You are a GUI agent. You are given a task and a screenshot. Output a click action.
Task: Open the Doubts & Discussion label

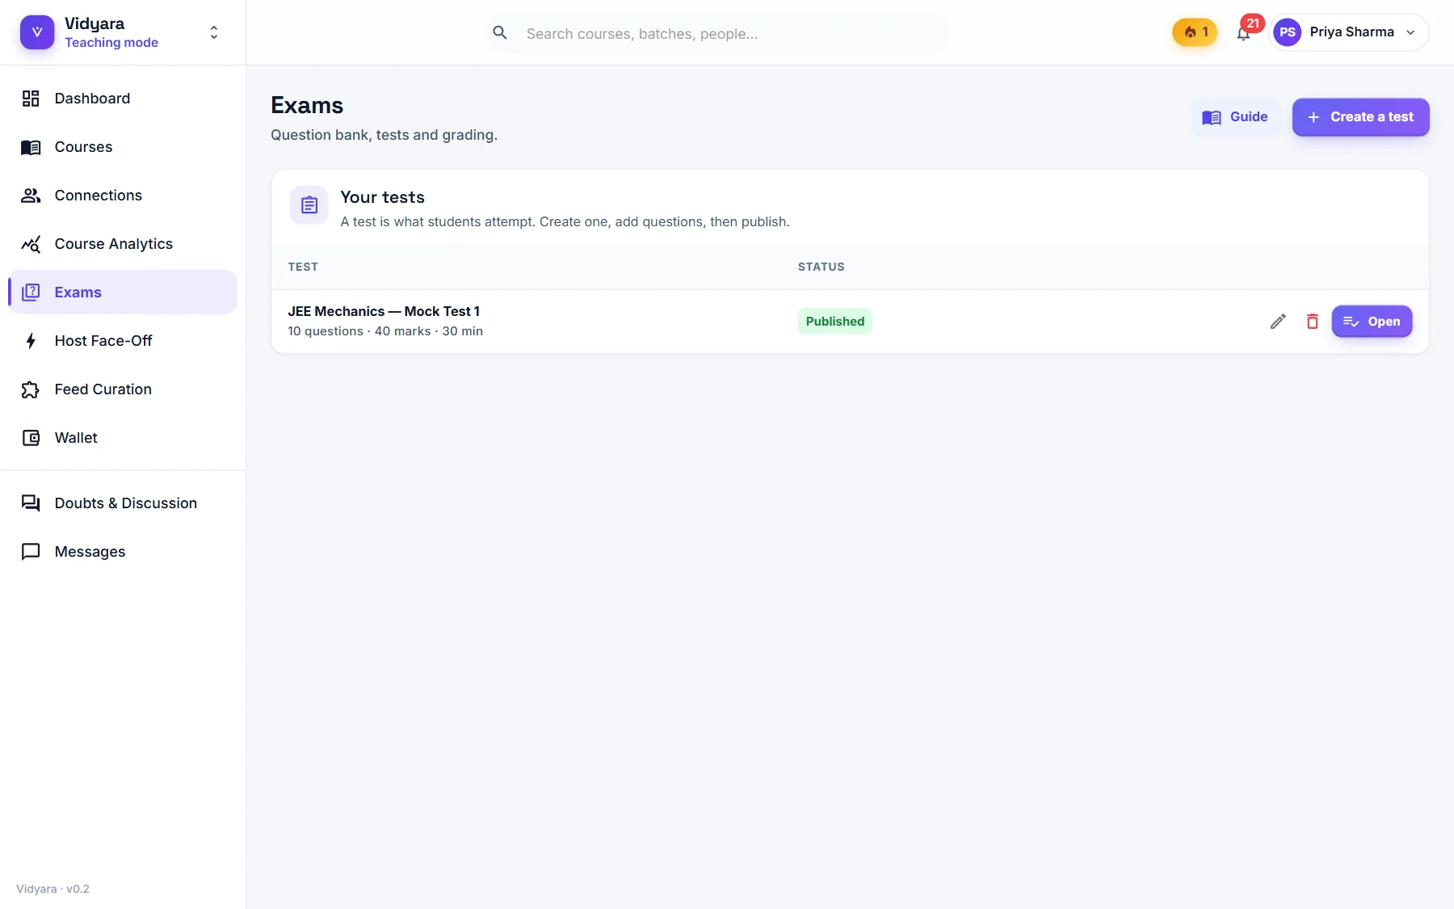click(x=125, y=503)
